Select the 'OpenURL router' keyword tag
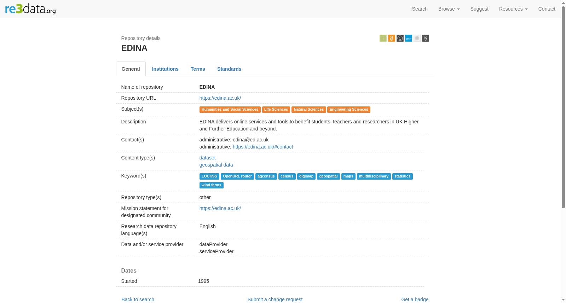 237,176
